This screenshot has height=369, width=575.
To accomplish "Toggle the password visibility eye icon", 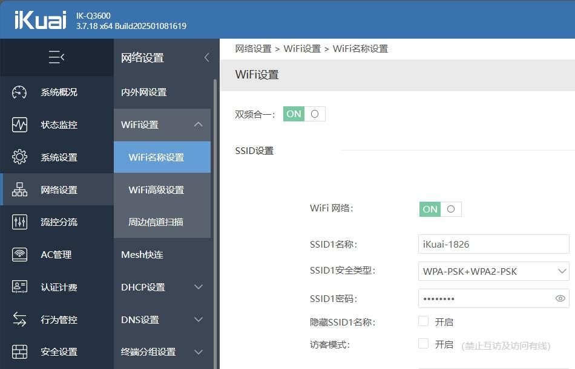I will [x=560, y=298].
